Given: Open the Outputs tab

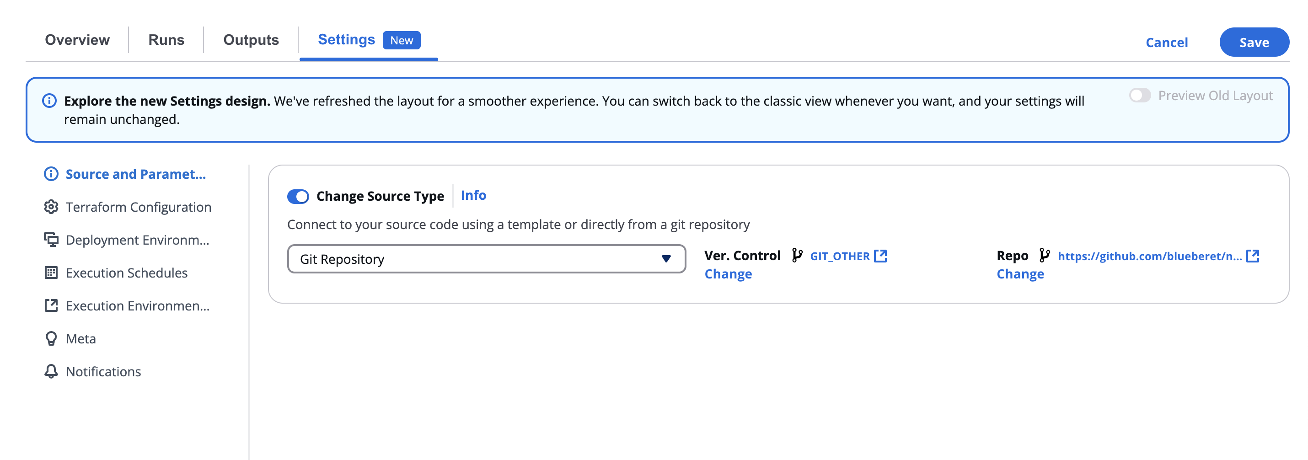Looking at the screenshot, I should click(251, 40).
